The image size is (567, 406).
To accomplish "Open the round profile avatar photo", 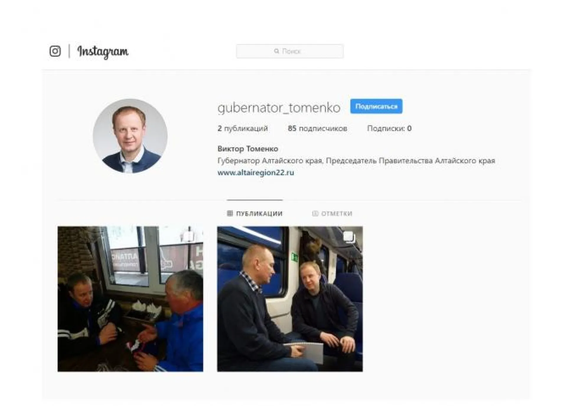I will coord(130,136).
